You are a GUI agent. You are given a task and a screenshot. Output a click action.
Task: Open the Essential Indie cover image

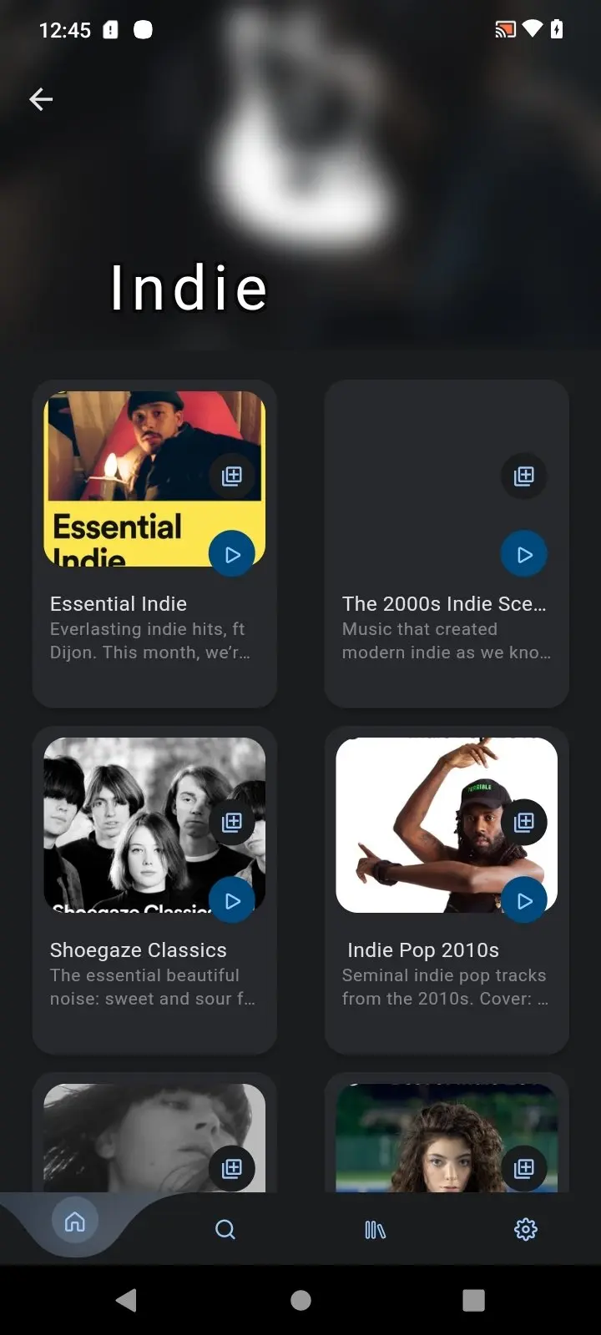(125, 467)
